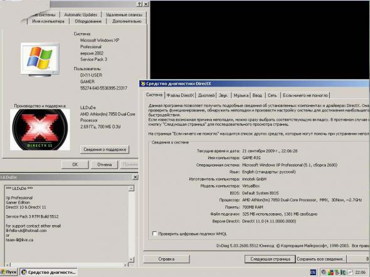This screenshot has width=370, height=277.
Task: Click the product key 55274-640-5536995-23317
Action: (x=103, y=88)
